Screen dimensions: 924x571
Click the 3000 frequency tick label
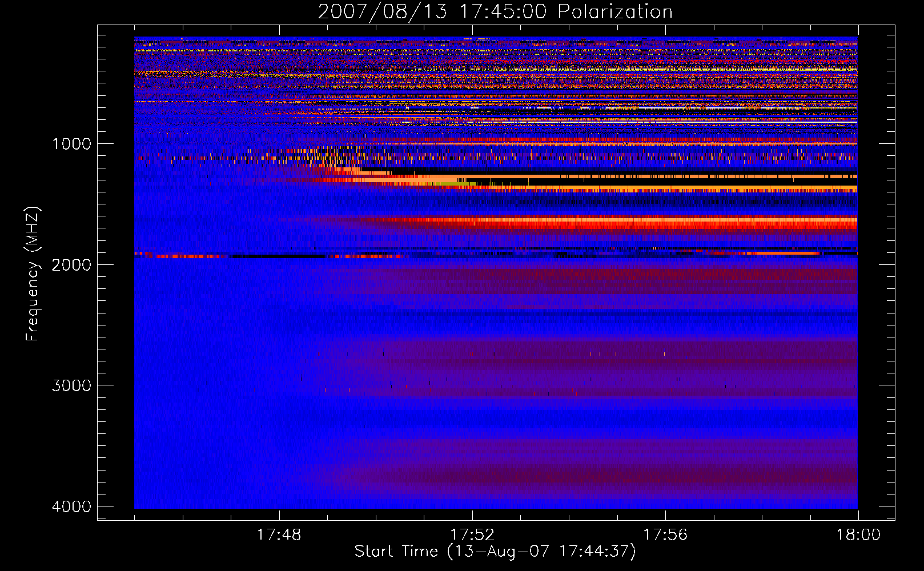[71, 385]
